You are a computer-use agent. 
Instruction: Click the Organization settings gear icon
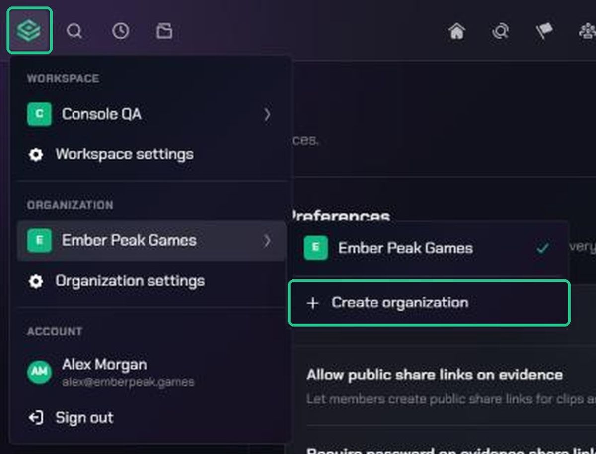click(36, 281)
